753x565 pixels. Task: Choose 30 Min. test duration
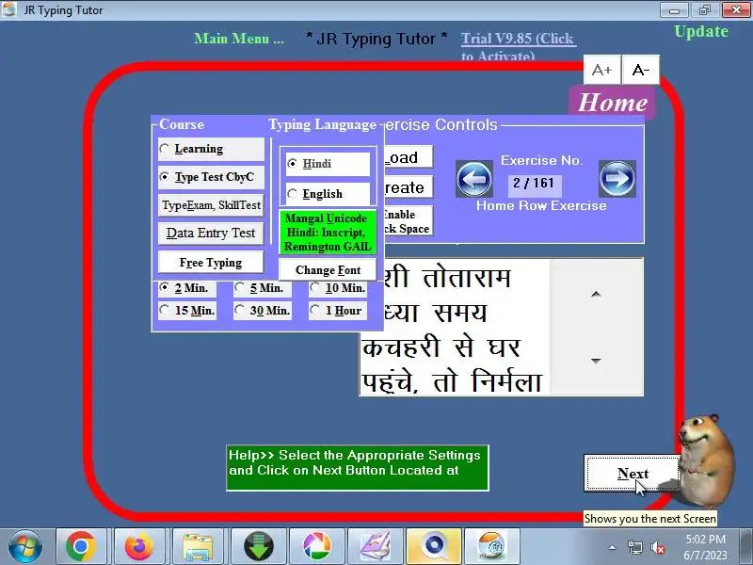pos(263,311)
